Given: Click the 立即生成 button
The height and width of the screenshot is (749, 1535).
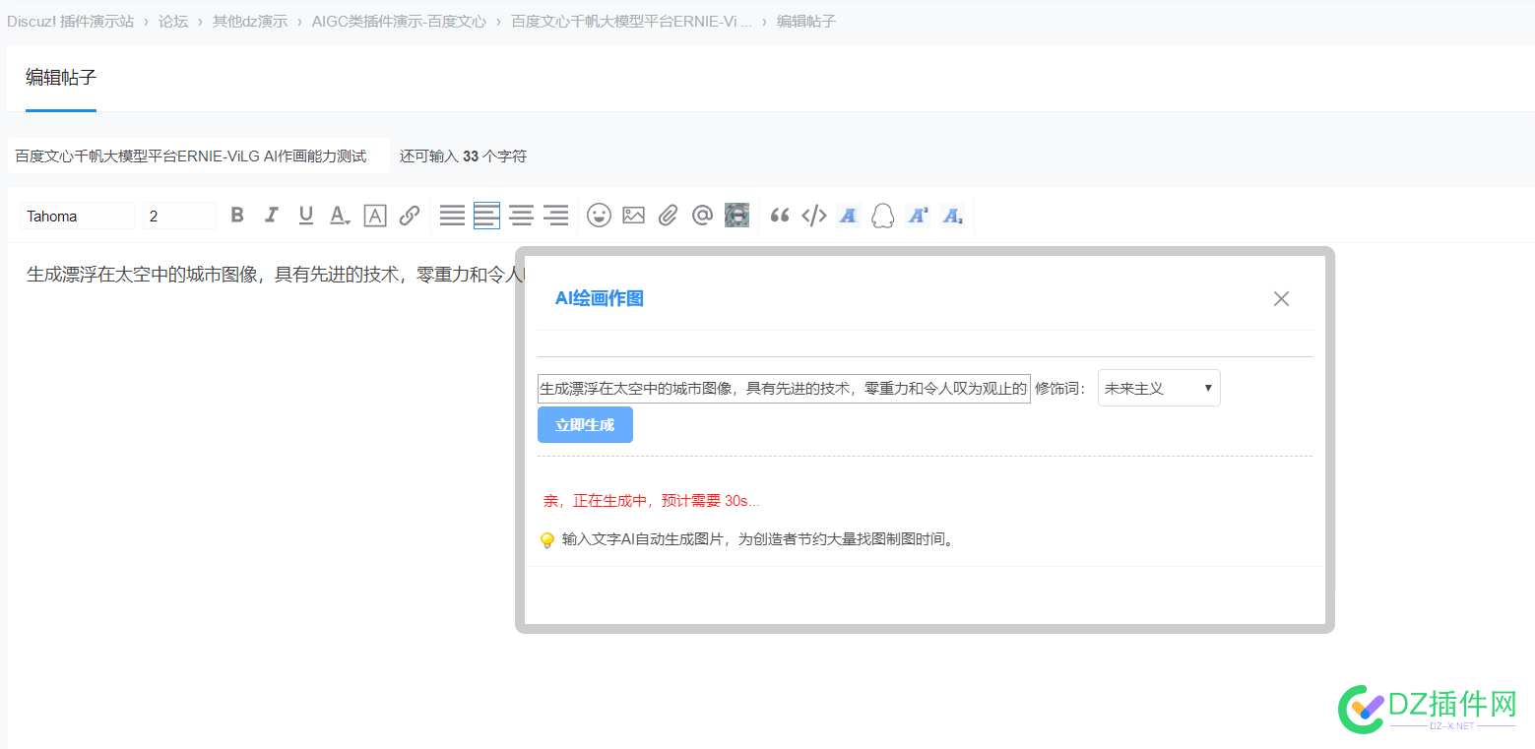Looking at the screenshot, I should tap(585, 424).
